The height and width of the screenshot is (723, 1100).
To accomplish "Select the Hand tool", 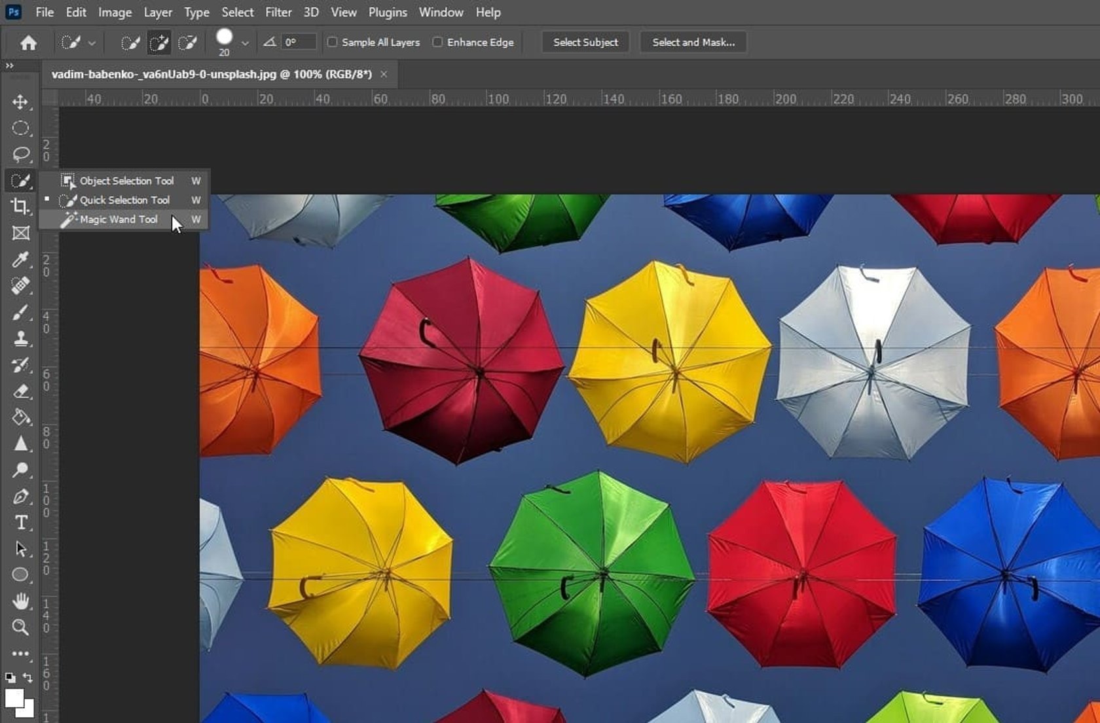I will pos(21,601).
